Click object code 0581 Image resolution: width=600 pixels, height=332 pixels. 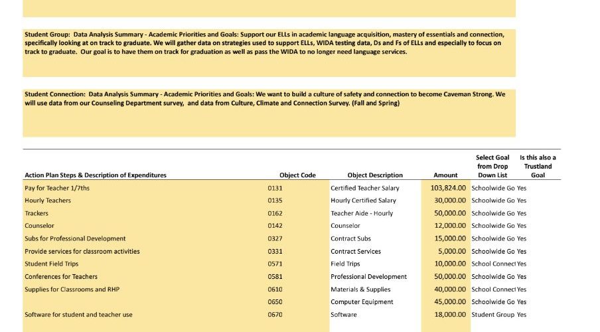[275, 276]
